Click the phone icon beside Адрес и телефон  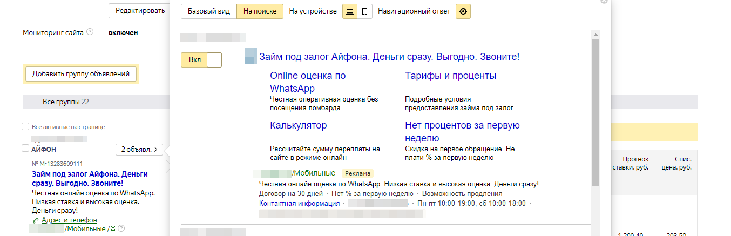[x=36, y=220]
